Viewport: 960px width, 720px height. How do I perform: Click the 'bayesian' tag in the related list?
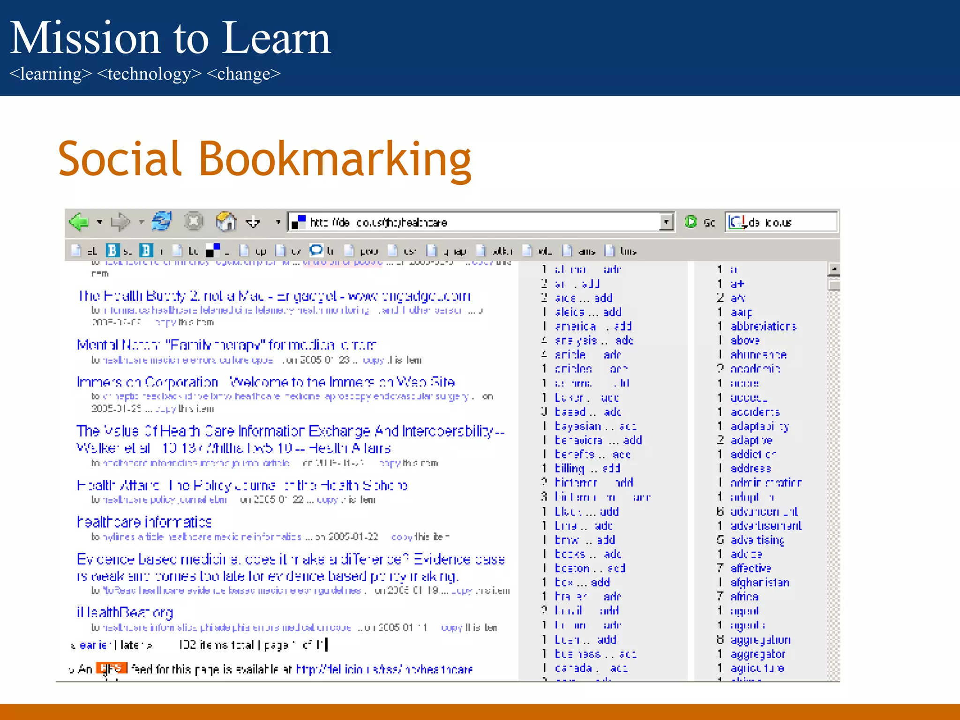[577, 426]
